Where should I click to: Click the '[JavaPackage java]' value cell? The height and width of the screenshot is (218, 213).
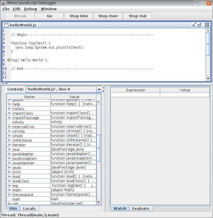coord(73,149)
